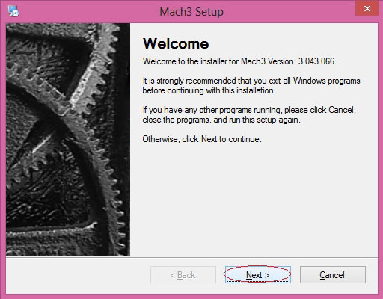Click the blank area below the welcome text
Screen dimensions: 383x299
pos(254,200)
